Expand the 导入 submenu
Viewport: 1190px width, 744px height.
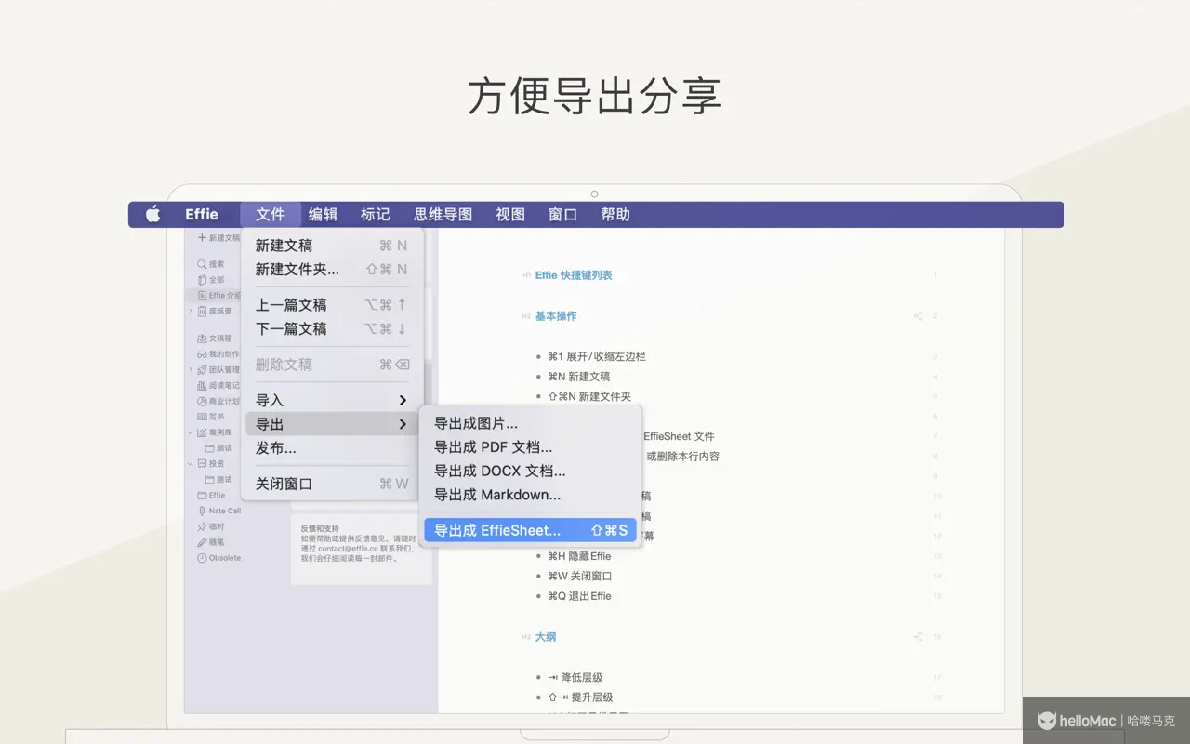click(x=332, y=401)
